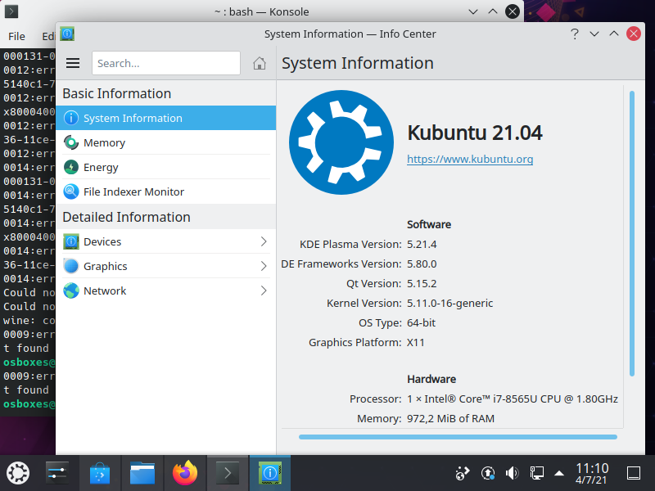Open Discover software center from taskbar
Viewport: 655px width, 491px height.
tap(100, 472)
